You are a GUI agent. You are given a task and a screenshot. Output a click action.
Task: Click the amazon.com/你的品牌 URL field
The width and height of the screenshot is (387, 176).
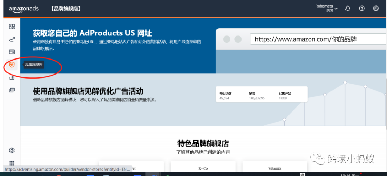coord(319,39)
